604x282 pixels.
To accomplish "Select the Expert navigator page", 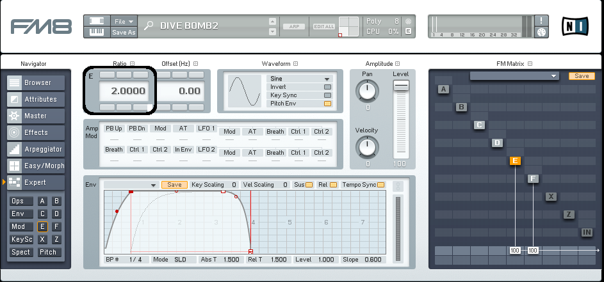I will 36,182.
